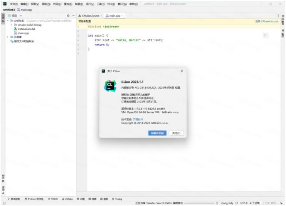Click main.cpp in the navigation breadcrumb
This screenshot has width=286, height=206.
tap(25, 10)
